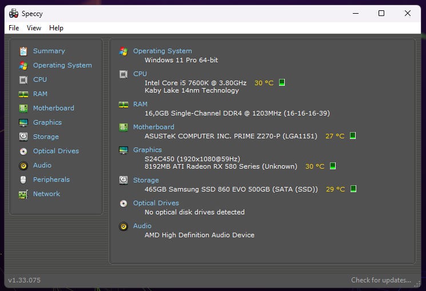
Task: Click the Optical Drives disc icon in main panel
Action: (x=124, y=203)
